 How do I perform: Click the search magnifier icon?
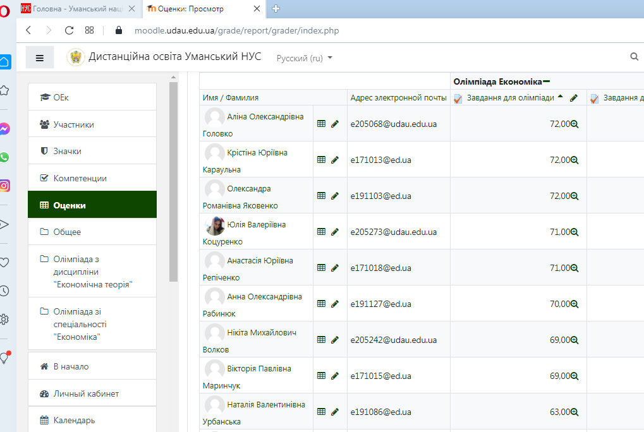pyautogui.click(x=634, y=57)
